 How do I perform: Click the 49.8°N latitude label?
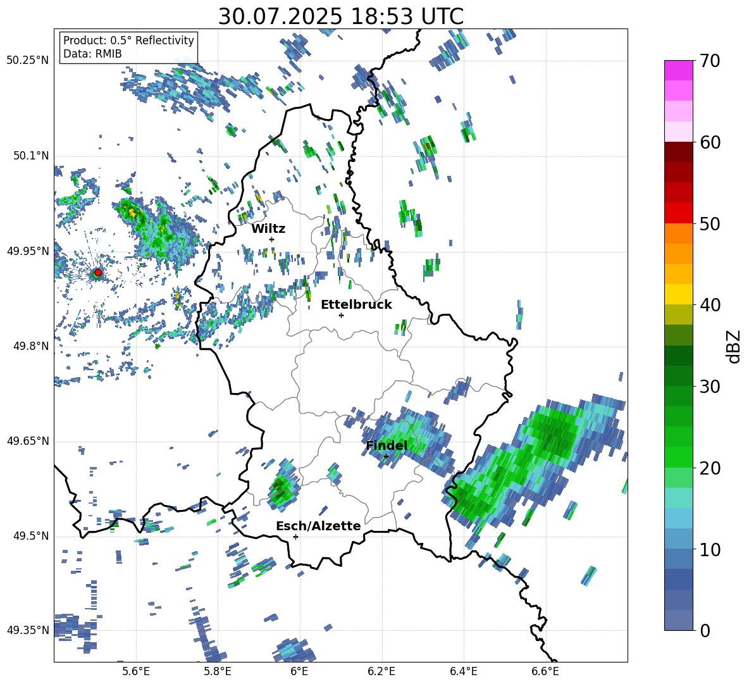point(30,346)
